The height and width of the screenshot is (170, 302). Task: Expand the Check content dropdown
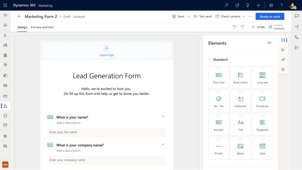tap(244, 17)
